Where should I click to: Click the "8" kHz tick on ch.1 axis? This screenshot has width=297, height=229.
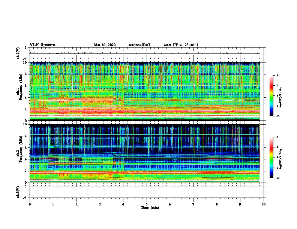point(26,74)
